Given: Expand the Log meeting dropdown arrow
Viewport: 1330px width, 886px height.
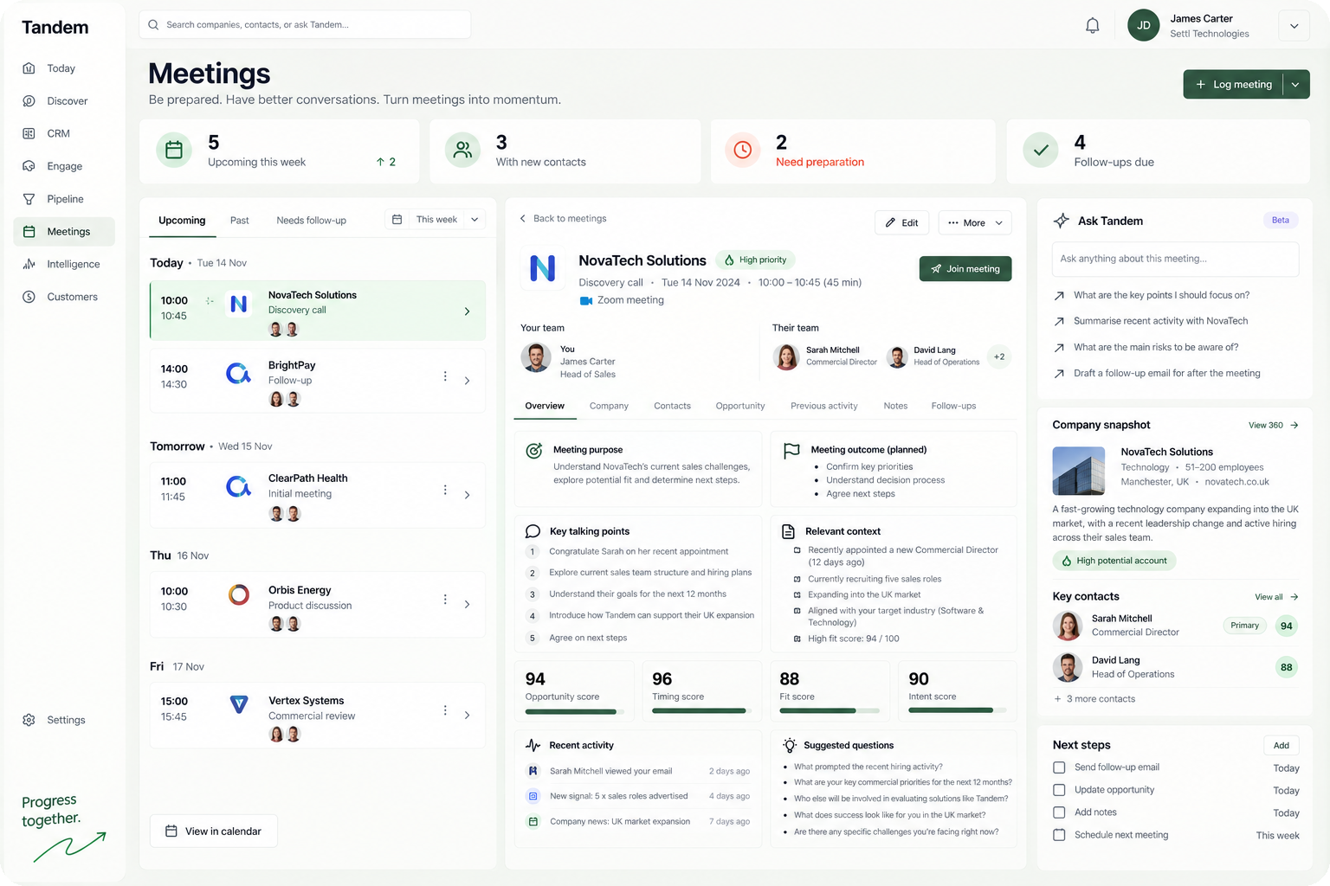Looking at the screenshot, I should pos(1295,85).
